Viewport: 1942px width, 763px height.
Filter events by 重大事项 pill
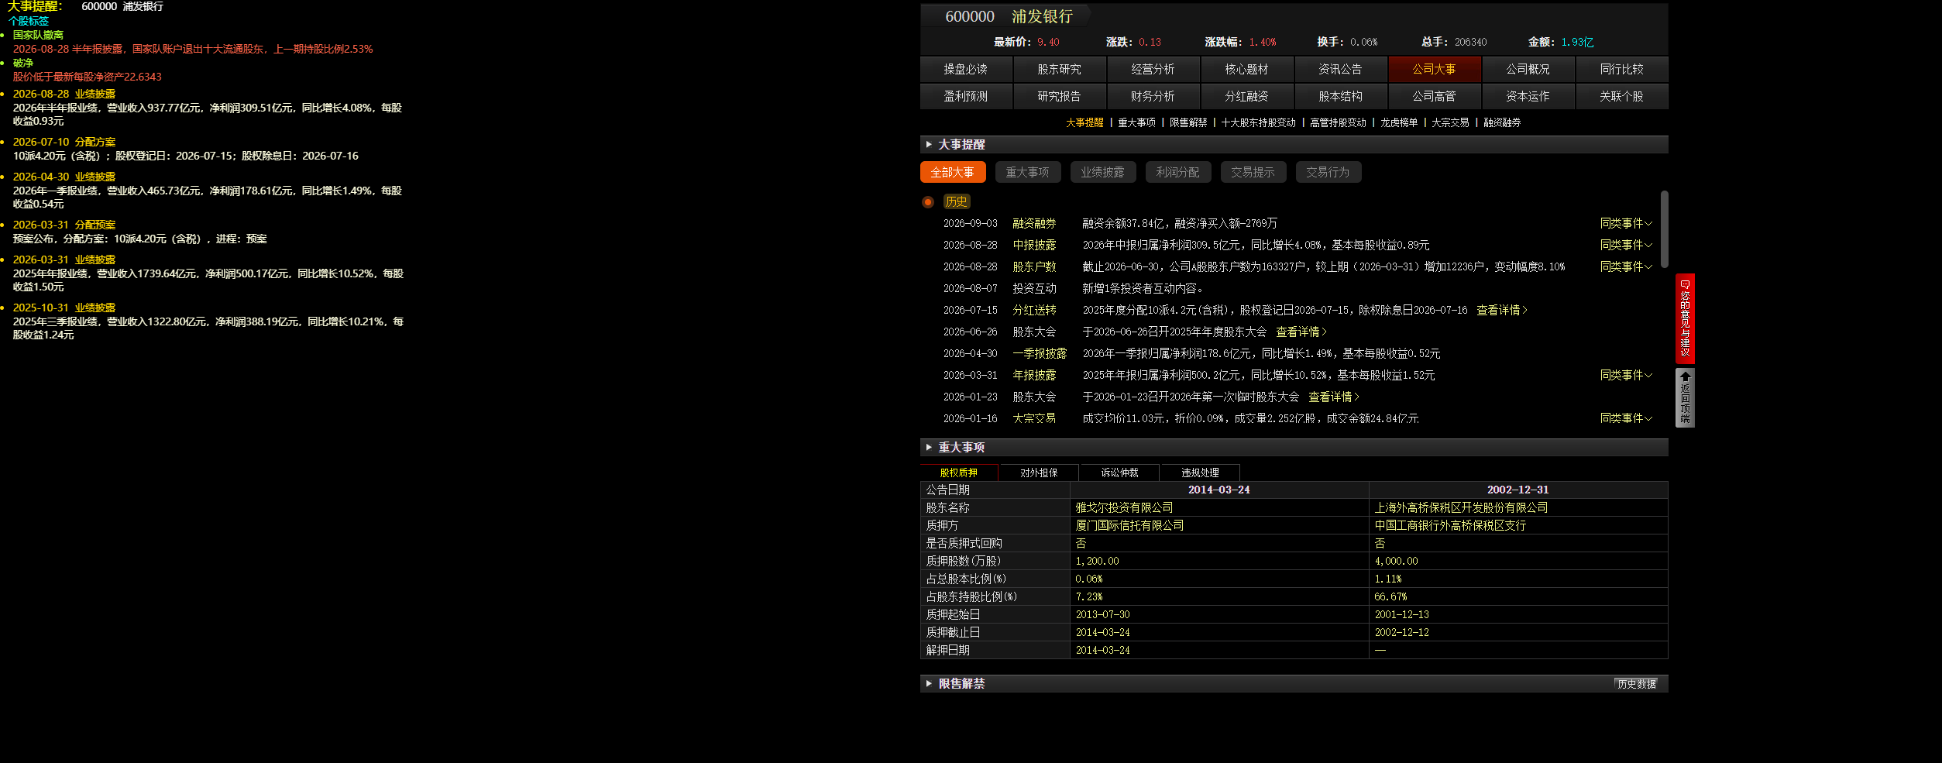click(x=1028, y=172)
